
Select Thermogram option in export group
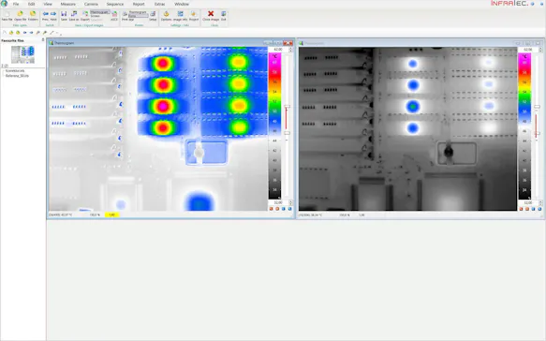(99, 12)
